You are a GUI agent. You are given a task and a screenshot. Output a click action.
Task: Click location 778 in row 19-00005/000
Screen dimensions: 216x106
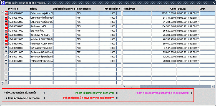pyautogui.click(x=87, y=61)
